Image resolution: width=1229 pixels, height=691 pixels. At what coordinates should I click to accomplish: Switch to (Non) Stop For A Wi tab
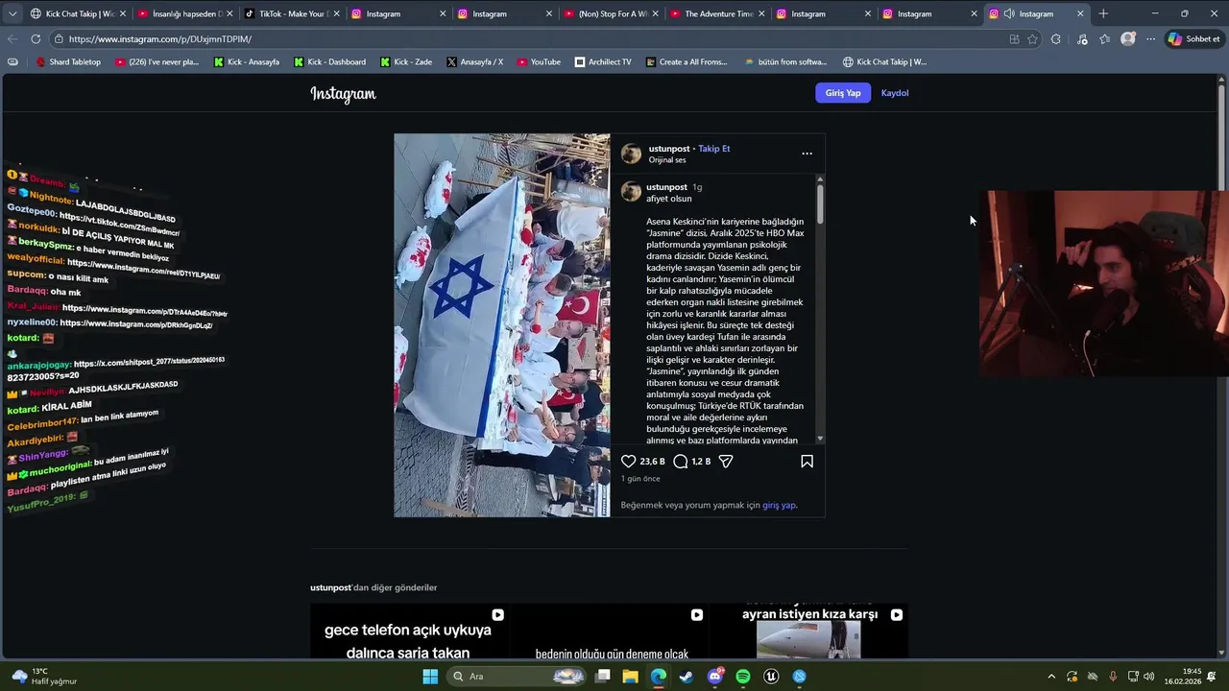pyautogui.click(x=609, y=13)
